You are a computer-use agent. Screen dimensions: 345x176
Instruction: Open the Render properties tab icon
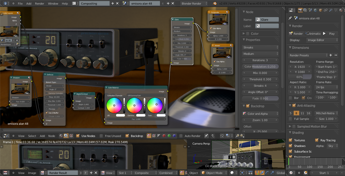pos(300,10)
